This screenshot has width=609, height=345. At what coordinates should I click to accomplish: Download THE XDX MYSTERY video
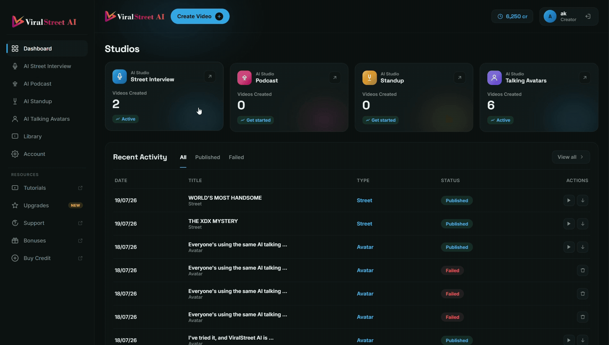click(x=583, y=224)
